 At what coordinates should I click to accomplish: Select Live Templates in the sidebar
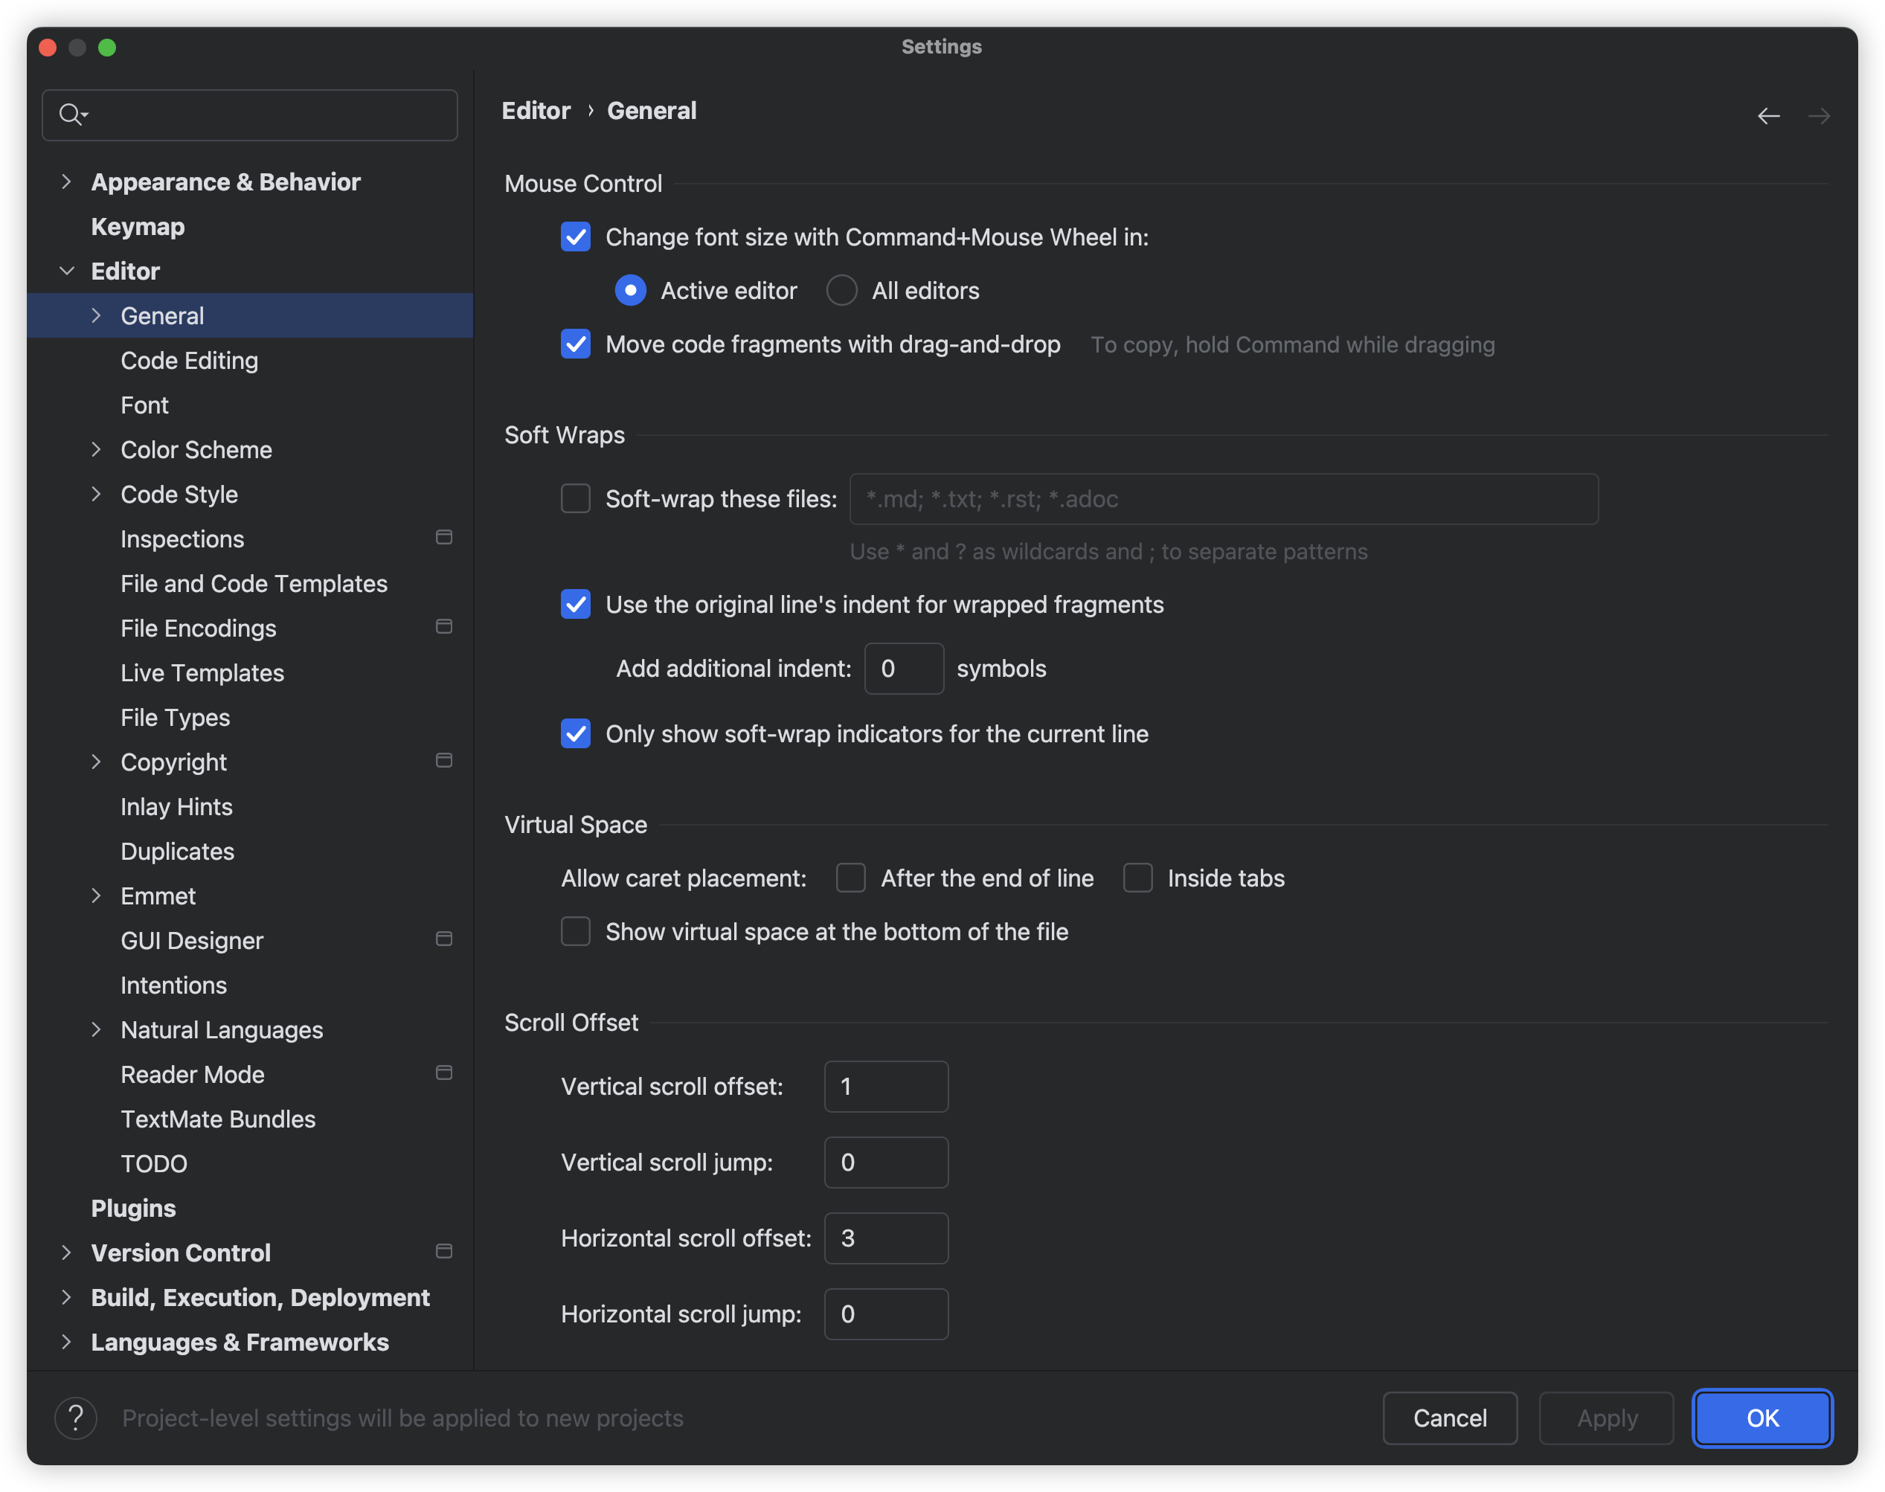tap(202, 672)
